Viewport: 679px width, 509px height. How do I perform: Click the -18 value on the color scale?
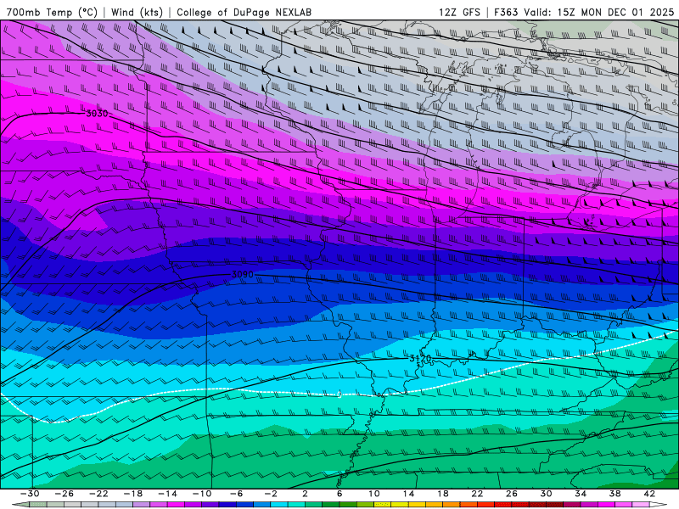point(133,494)
